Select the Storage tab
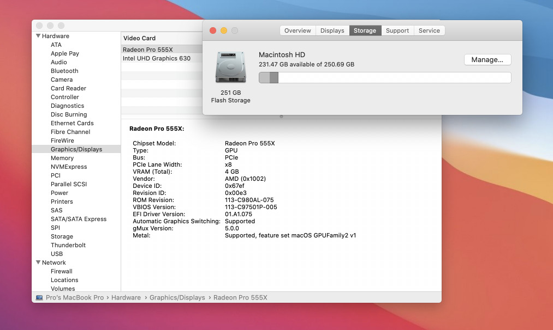553x330 pixels. pos(365,30)
